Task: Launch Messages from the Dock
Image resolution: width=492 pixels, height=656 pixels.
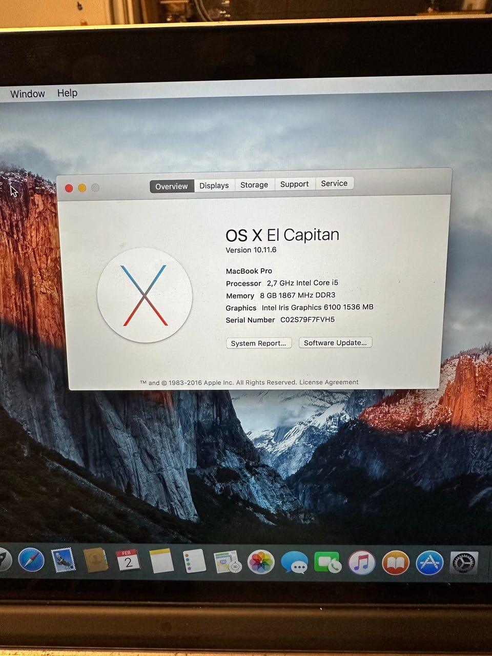Action: tap(294, 563)
